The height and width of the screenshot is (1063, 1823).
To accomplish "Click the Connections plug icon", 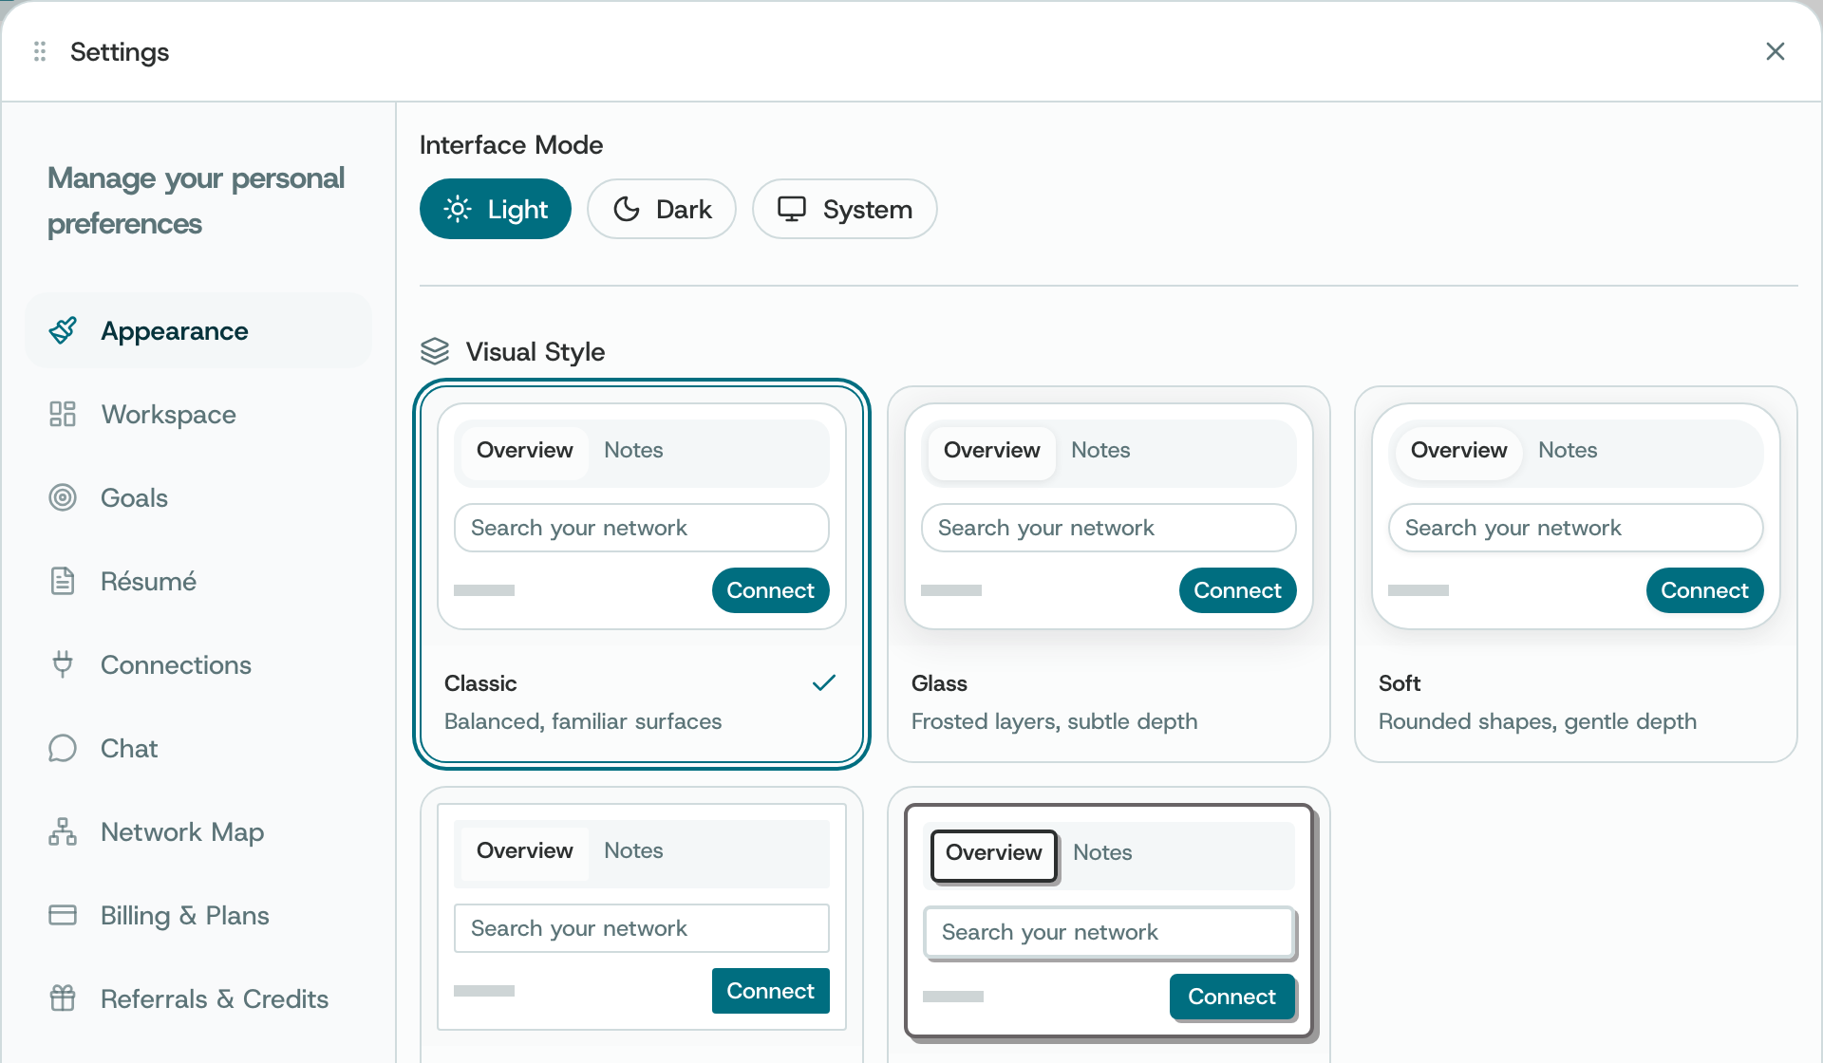I will pos(63,664).
